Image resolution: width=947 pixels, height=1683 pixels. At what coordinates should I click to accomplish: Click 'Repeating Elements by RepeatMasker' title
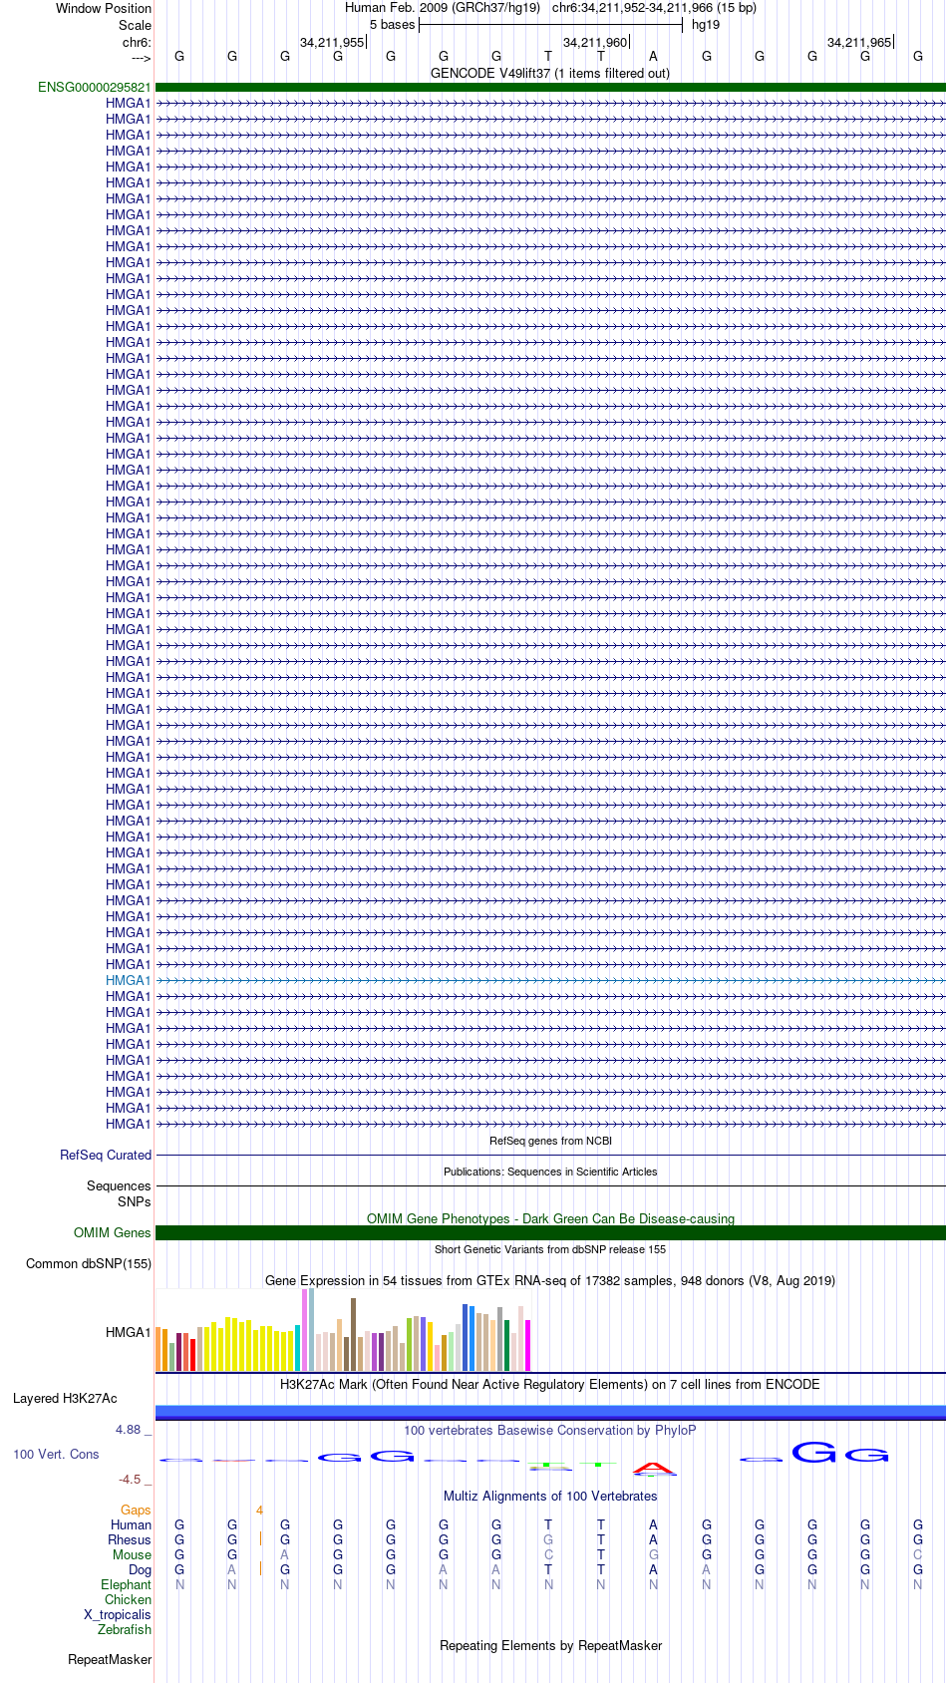tap(550, 1645)
